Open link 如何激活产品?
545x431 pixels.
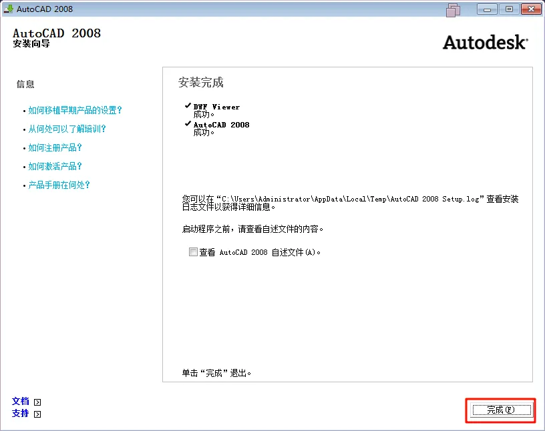pyautogui.click(x=55, y=166)
